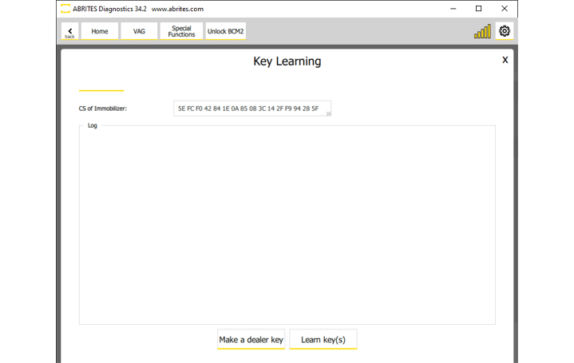This screenshot has height=363, width=574.
Task: Select the VAG breadcrumb tab
Action: pos(139,32)
